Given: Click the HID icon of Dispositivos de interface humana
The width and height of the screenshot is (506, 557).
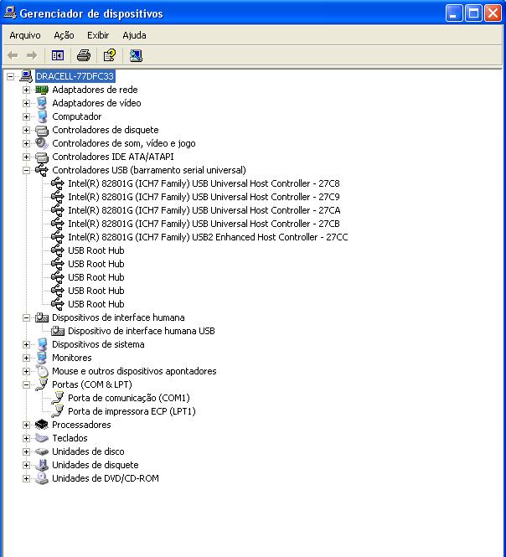Looking at the screenshot, I should 42,317.
